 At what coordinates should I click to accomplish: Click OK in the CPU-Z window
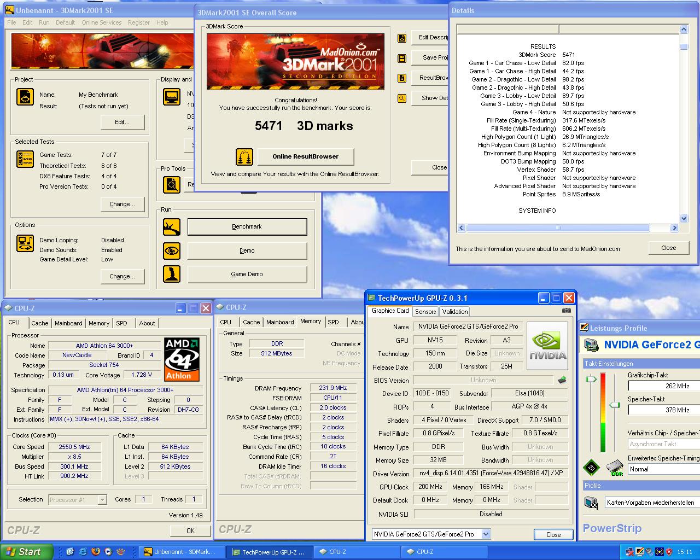(190, 530)
